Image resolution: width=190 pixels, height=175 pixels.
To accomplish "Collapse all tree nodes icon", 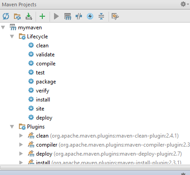I will click(101, 16).
